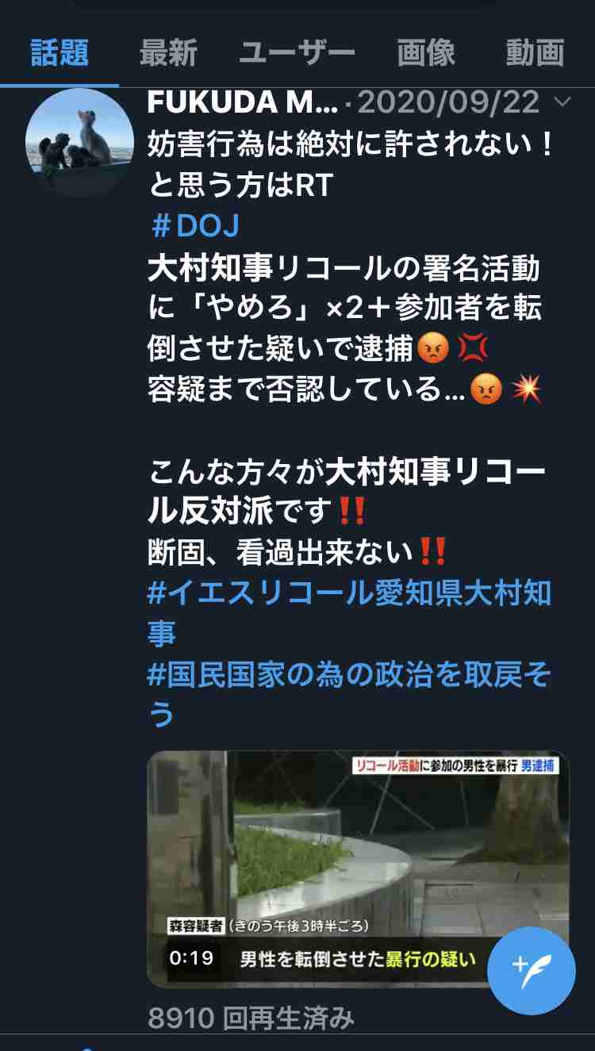Switch to the ユーザー tab
Image resolution: width=595 pixels, height=1051 pixels.
pos(297,53)
